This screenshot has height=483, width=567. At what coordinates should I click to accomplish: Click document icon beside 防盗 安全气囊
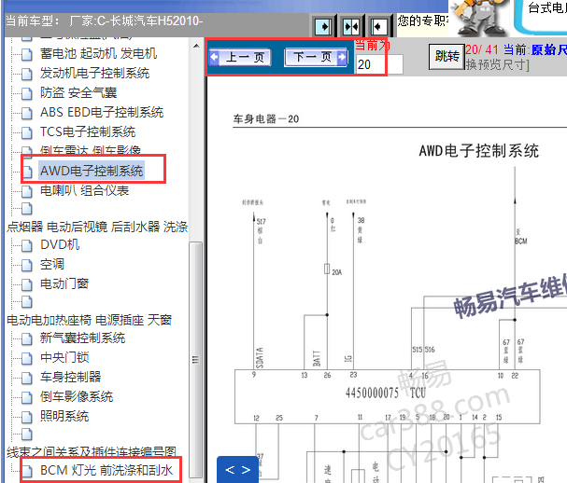pos(27,93)
